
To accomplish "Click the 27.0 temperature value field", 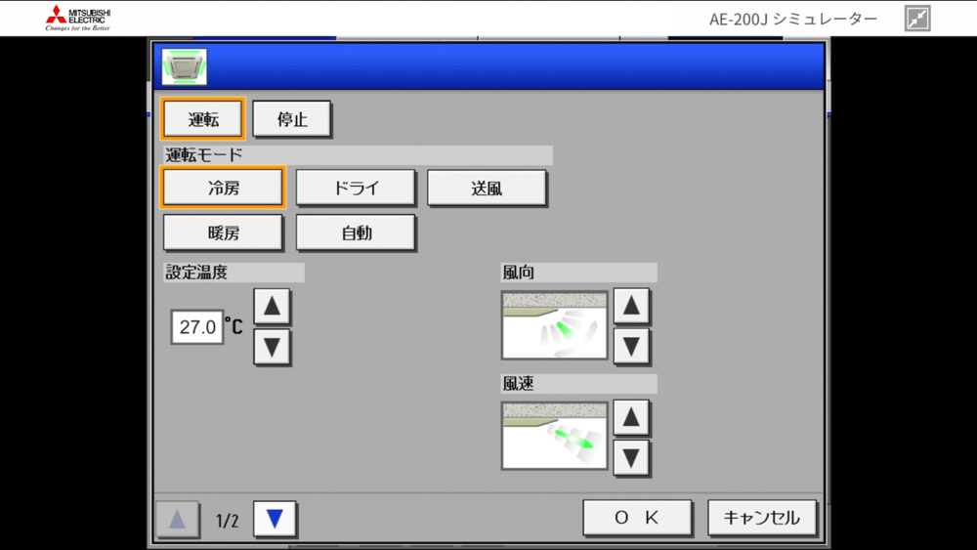I will pos(197,327).
